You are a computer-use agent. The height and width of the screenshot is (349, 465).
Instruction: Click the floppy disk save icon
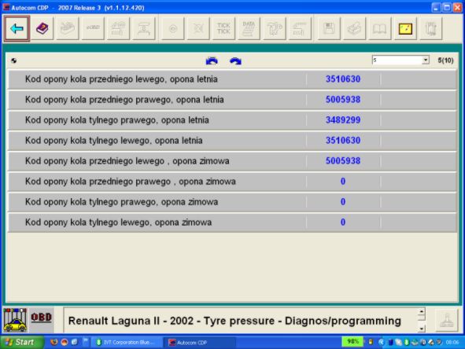coord(329,29)
